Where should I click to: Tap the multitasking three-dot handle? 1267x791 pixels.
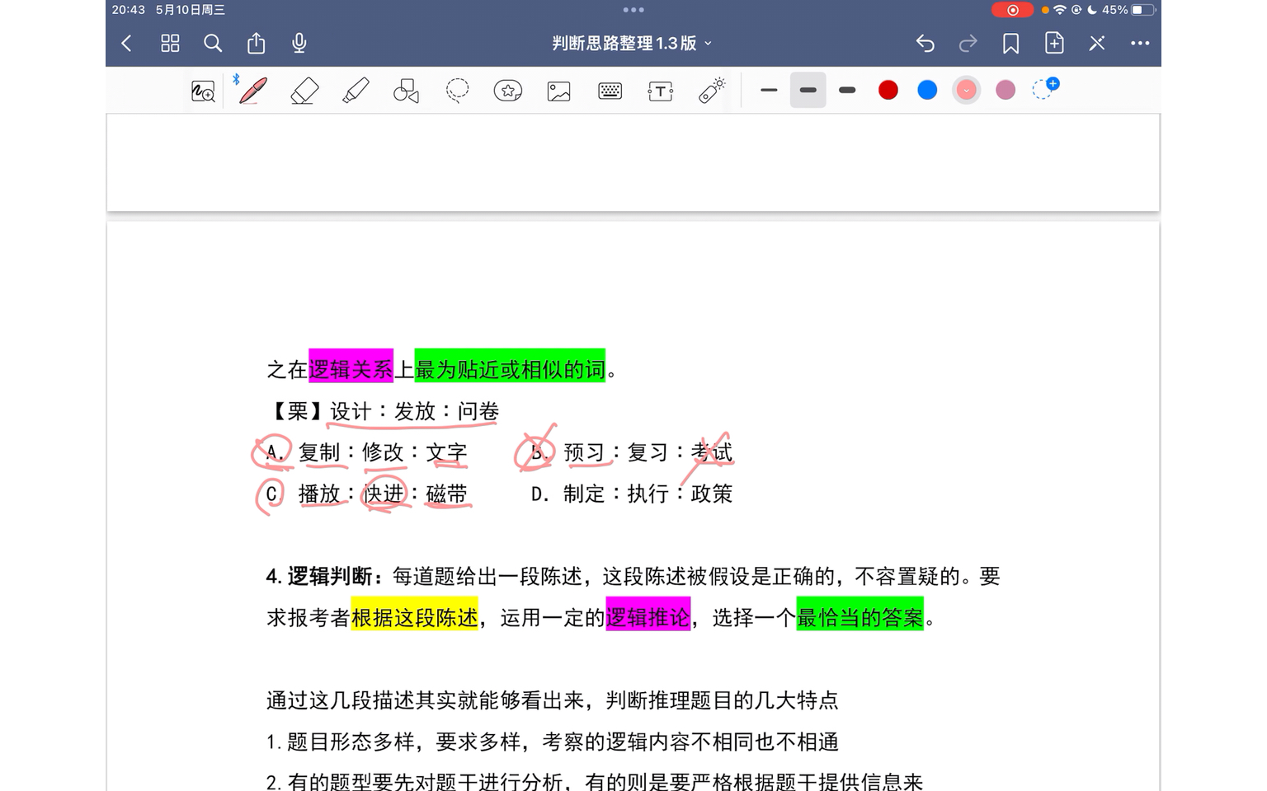(x=633, y=10)
